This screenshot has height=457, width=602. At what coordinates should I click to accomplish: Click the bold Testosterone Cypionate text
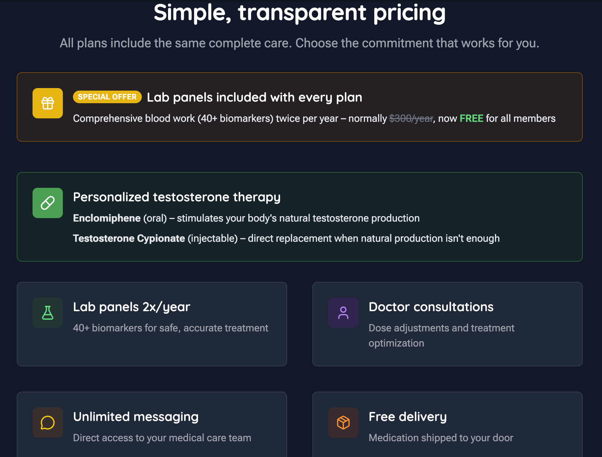coord(129,238)
